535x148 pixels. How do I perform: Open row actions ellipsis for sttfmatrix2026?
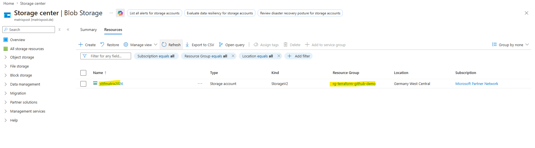click(200, 84)
